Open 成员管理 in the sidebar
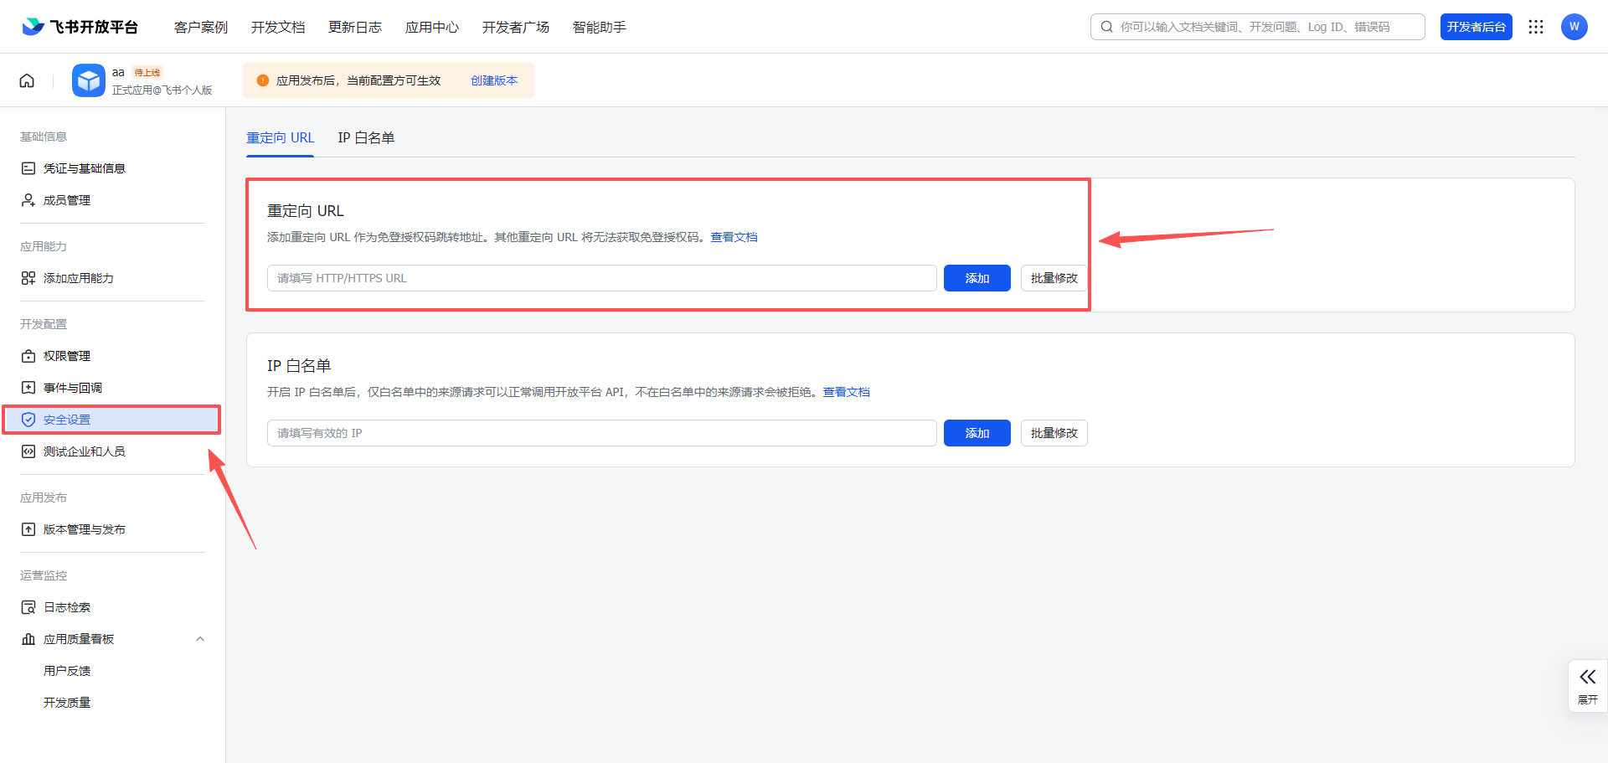The width and height of the screenshot is (1608, 763). pos(67,200)
